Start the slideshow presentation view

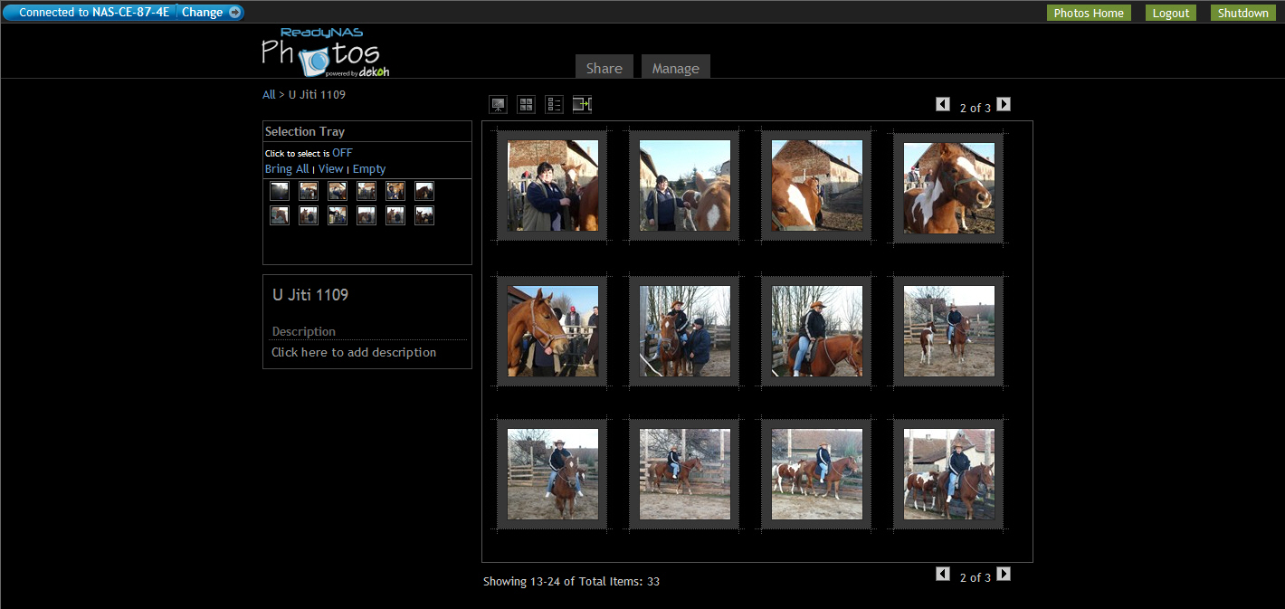[498, 105]
